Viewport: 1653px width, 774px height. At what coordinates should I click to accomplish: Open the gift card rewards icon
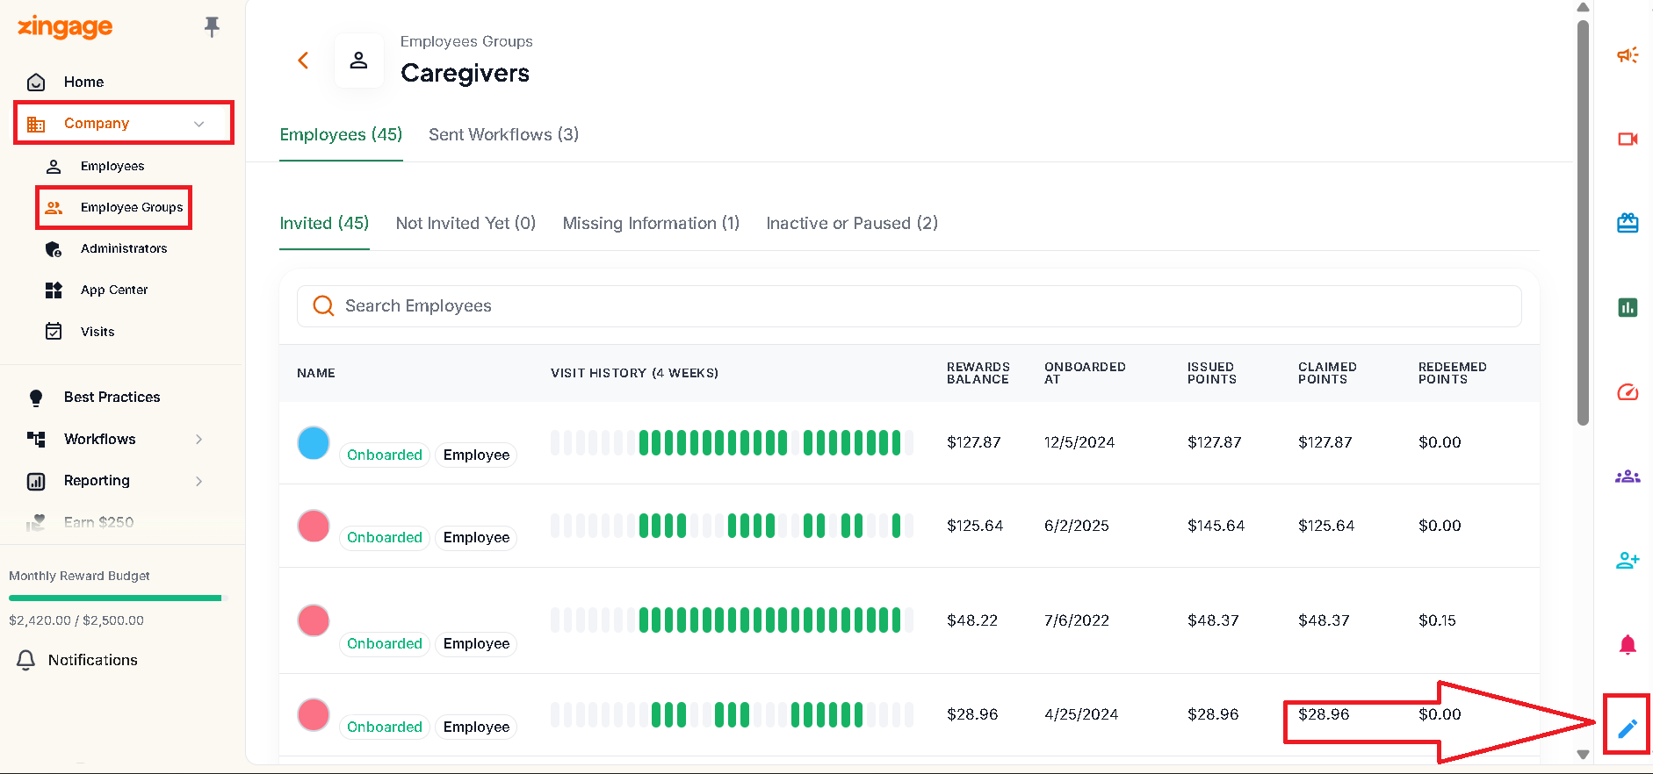[1628, 223]
